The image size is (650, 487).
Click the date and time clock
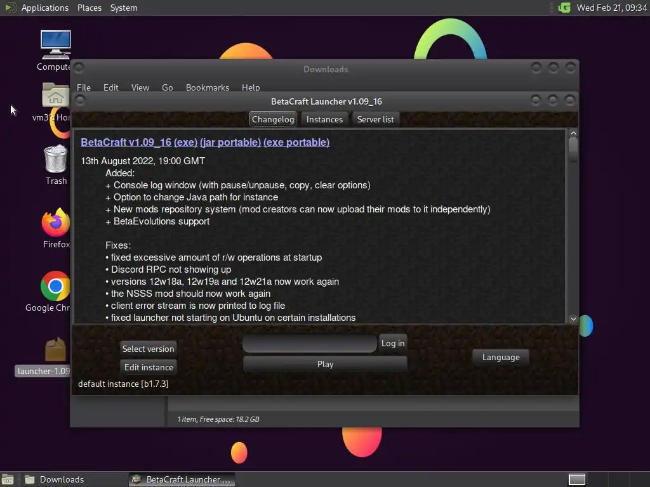coord(612,8)
